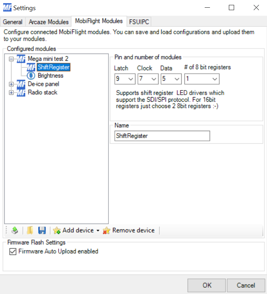This screenshot has width=267, height=294.
Task: Click the ShiftRegister device icon in the tree
Action: (x=31, y=67)
